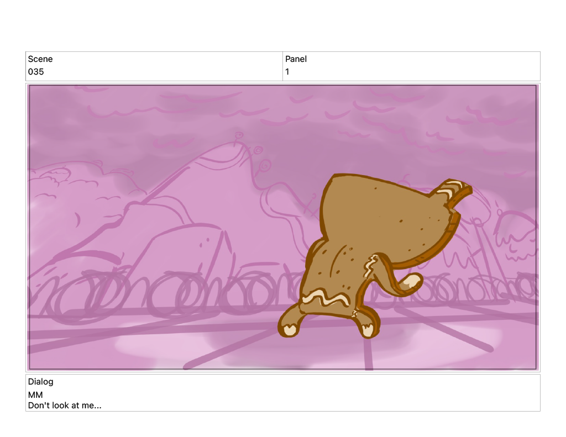The height and width of the screenshot is (437, 566).
Task: Click the Panel label text
Action: pos(296,59)
